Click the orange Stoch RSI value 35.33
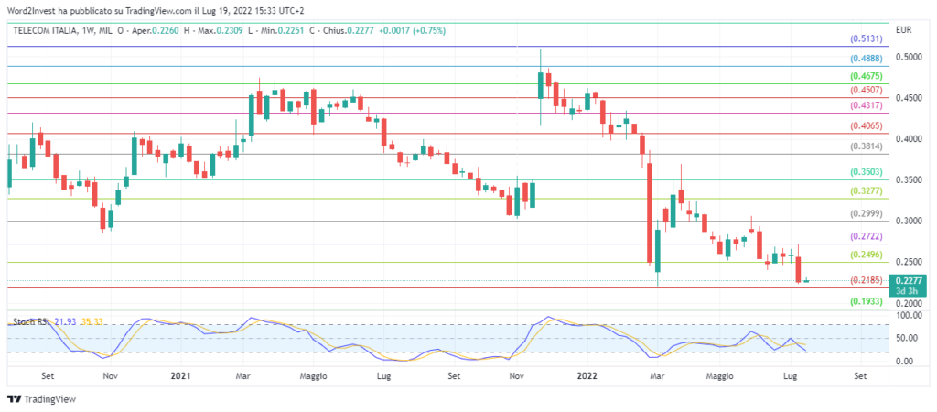This screenshot has width=937, height=412. click(x=92, y=321)
